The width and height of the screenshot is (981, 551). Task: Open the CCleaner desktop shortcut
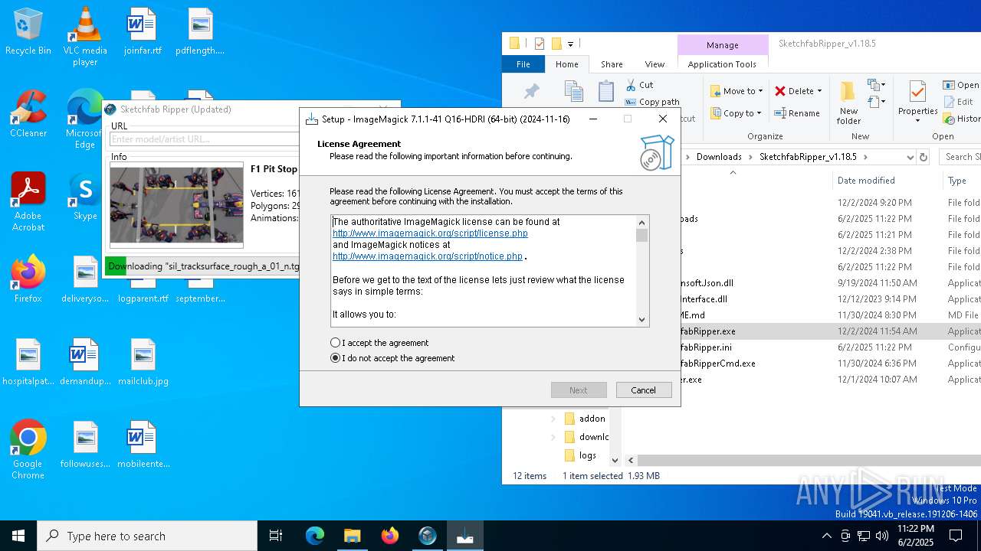28,114
